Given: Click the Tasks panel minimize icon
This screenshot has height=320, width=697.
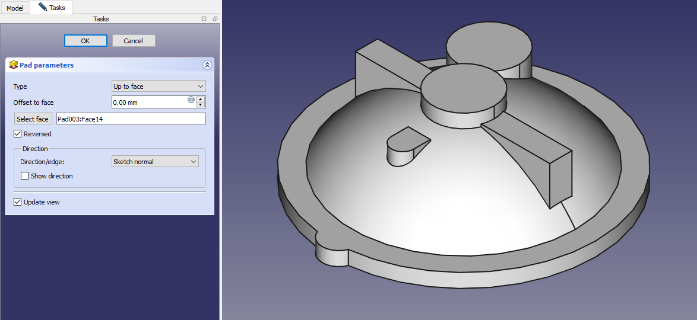Looking at the screenshot, I should [204, 19].
